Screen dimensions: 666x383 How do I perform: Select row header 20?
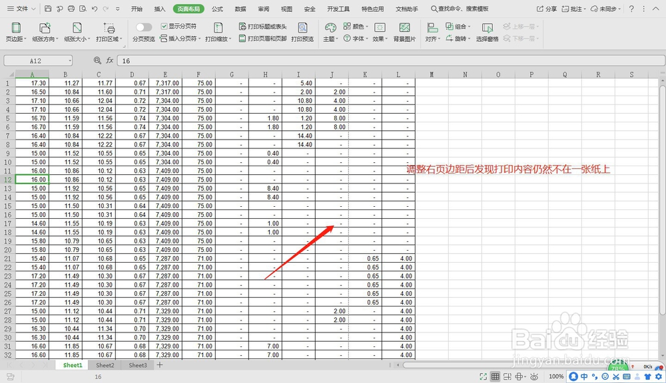point(7,250)
